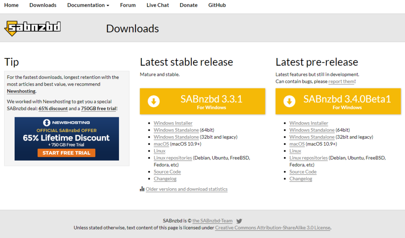This screenshot has height=238, width=405.
Task: Click the 65% discount link
Action: [53, 109]
